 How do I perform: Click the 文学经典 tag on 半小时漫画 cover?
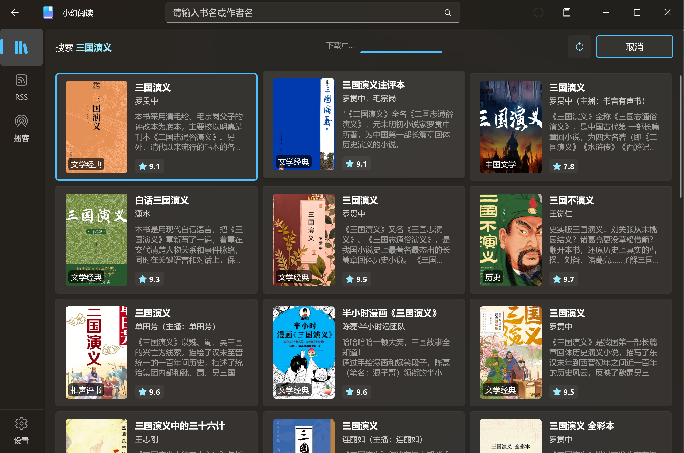click(x=294, y=390)
